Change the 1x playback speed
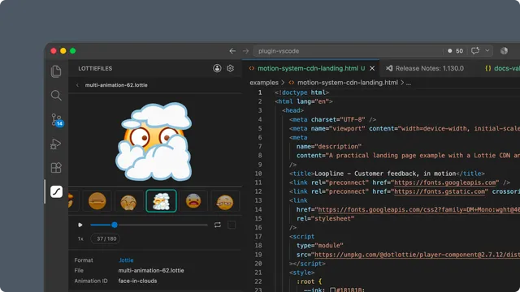This screenshot has width=520, height=292. point(80,238)
